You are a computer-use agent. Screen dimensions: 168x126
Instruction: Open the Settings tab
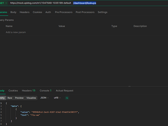coord(103,12)
